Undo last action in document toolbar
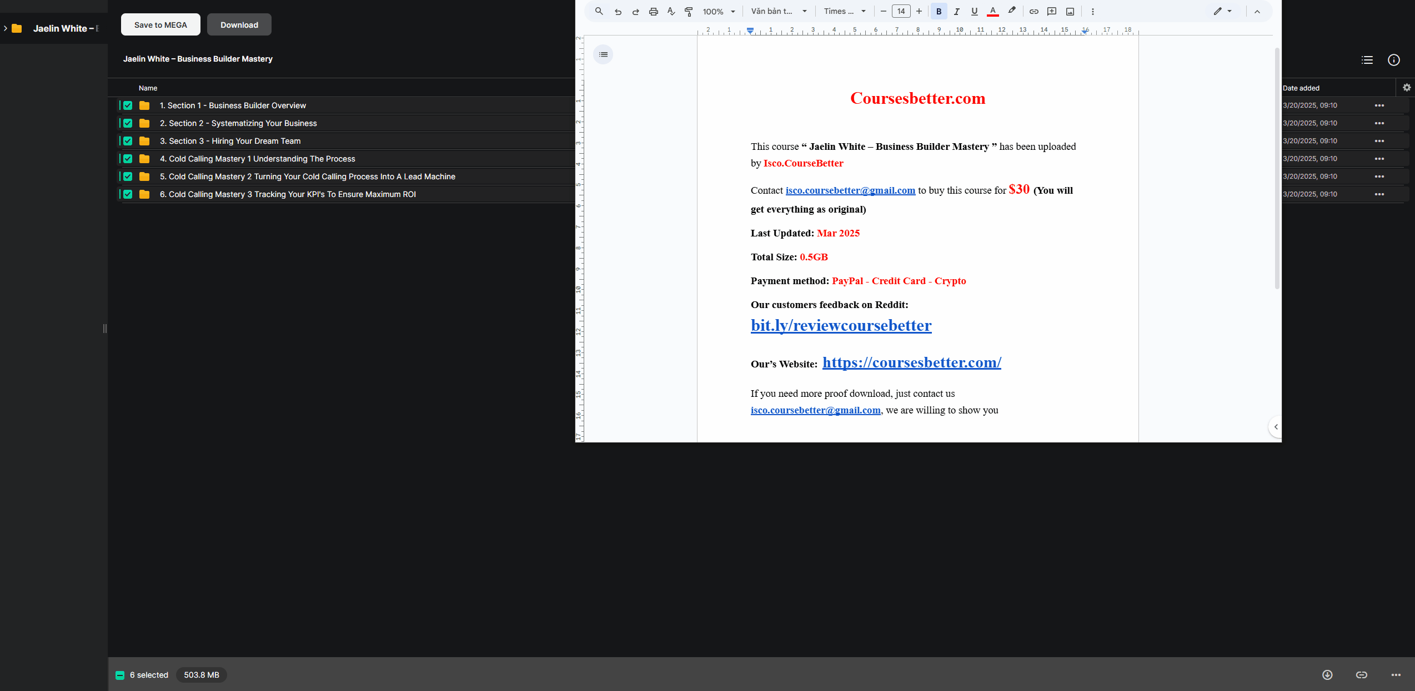This screenshot has width=1415, height=691. (x=618, y=11)
